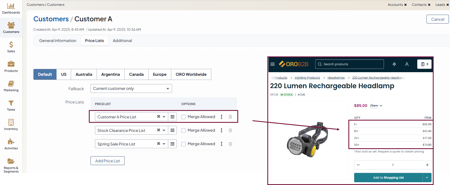The image size is (450, 185).
Task: Check Merge Allowed for Stock Clearance Price List
Action: coord(183,131)
